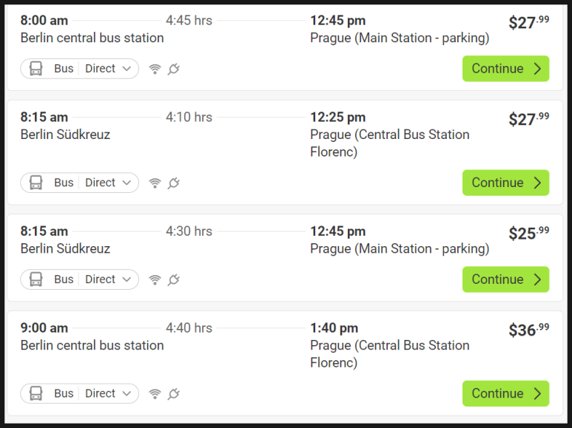Click power outlet icon on the $25.99 trip
Screen dimensions: 572x428
point(174,279)
